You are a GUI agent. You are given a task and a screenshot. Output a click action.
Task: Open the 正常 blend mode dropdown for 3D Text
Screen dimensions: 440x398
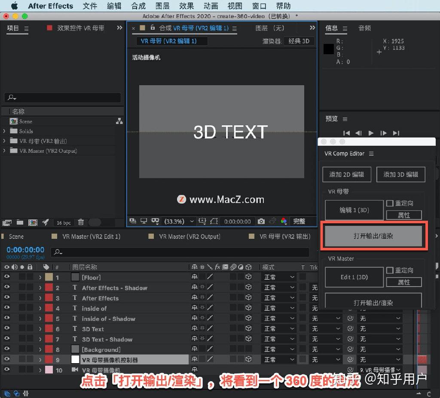pyautogui.click(x=278, y=329)
